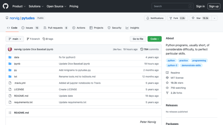Click the repository icon before norvig
Viewport: 223px width, 125px height.
(7, 18)
